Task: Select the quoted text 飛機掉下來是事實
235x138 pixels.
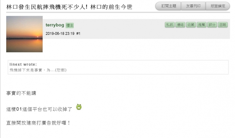Action: point(26,70)
